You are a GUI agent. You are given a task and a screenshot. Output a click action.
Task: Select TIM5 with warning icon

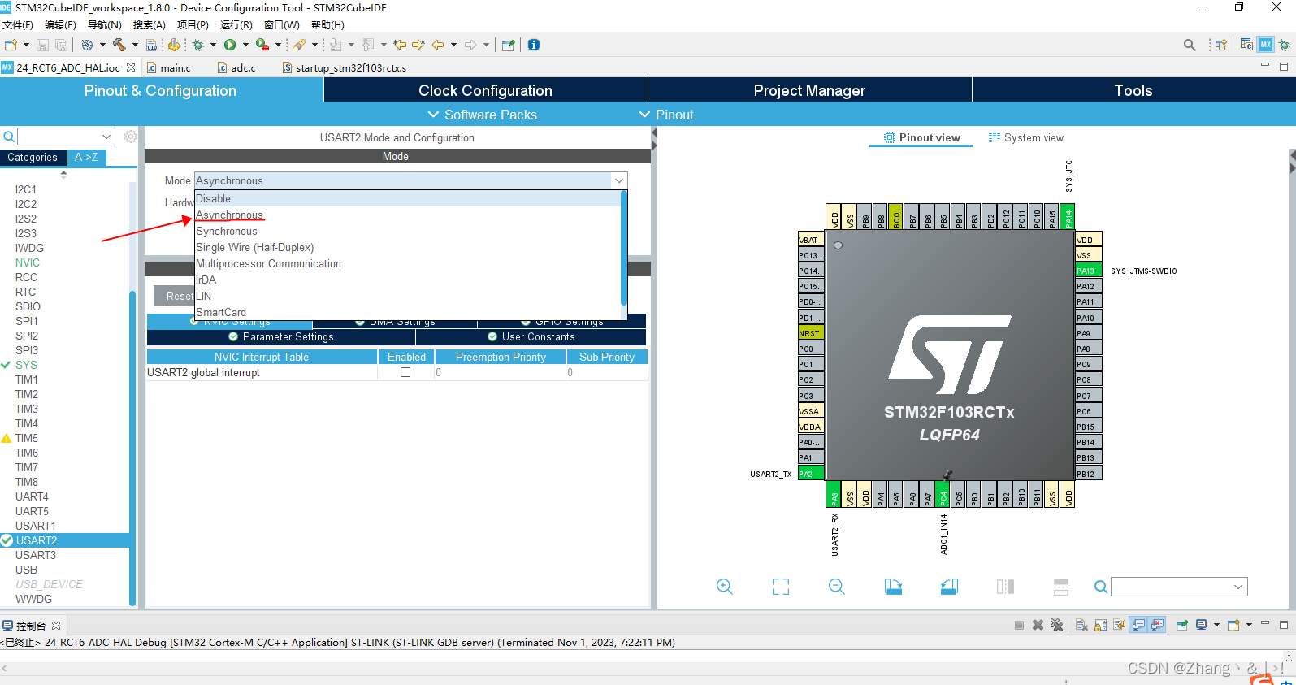[27, 438]
